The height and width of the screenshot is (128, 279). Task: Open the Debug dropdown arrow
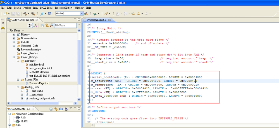click(x=98, y=13)
